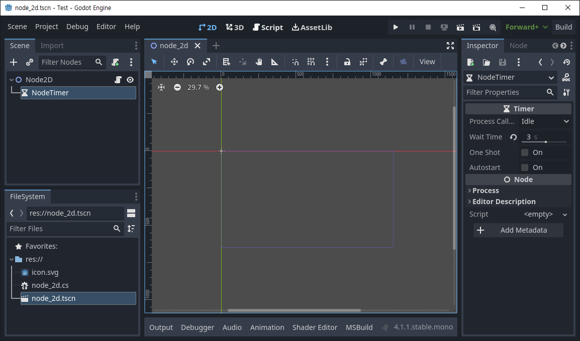Open the Script workspace

pyautogui.click(x=268, y=27)
